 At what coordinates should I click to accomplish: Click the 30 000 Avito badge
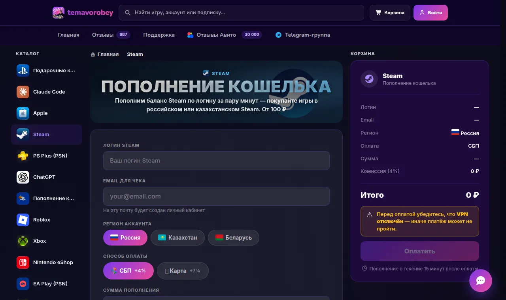(x=252, y=35)
